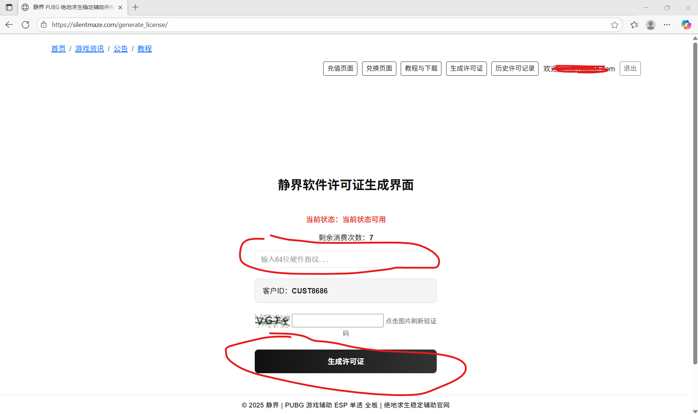Click the browser refresh icon
Image resolution: width=698 pixels, height=414 pixels.
(x=25, y=25)
